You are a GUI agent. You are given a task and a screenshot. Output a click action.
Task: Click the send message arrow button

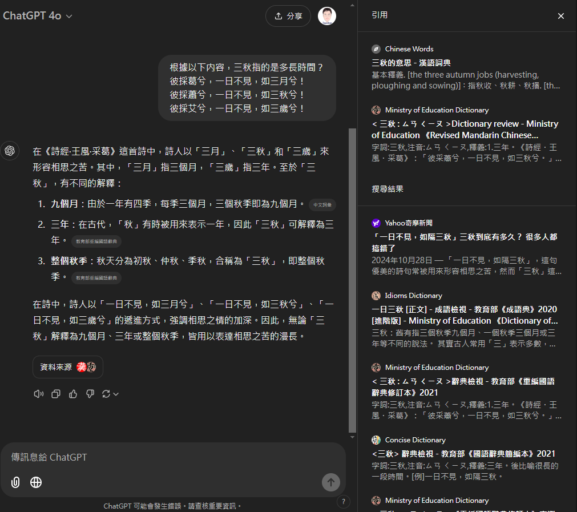tap(331, 482)
